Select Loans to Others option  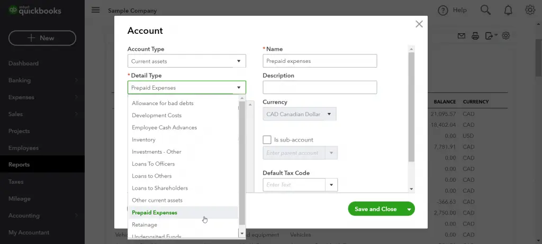pos(183,176)
